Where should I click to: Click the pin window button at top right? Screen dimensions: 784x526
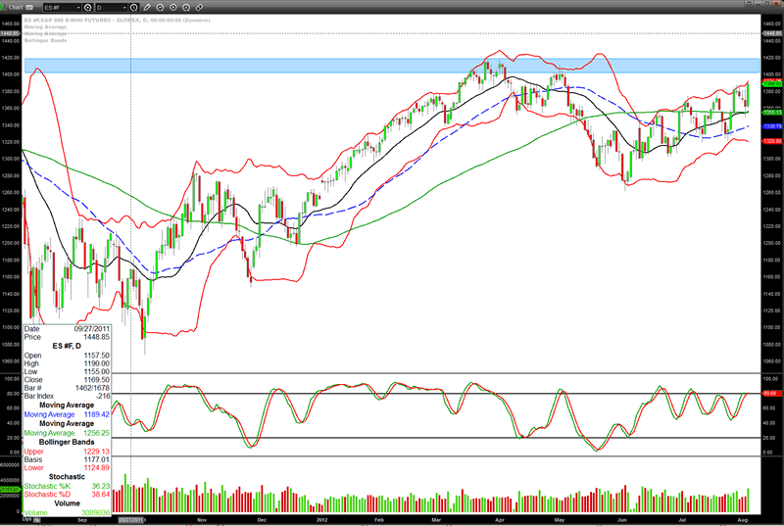tap(749, 4)
